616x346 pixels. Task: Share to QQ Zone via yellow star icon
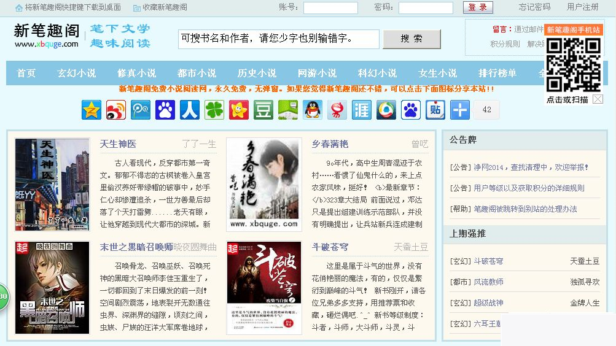click(x=92, y=110)
